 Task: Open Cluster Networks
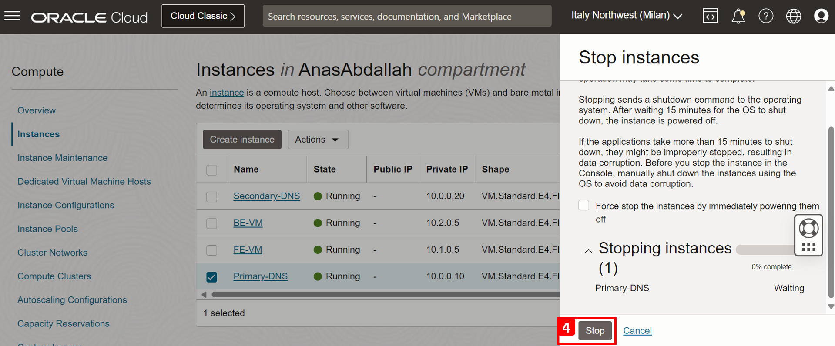[x=52, y=253]
